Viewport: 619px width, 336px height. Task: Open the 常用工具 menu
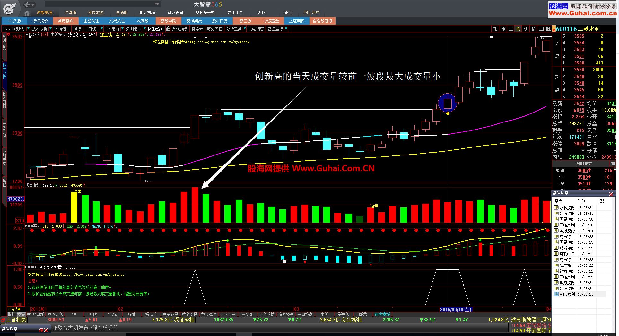[x=235, y=13]
